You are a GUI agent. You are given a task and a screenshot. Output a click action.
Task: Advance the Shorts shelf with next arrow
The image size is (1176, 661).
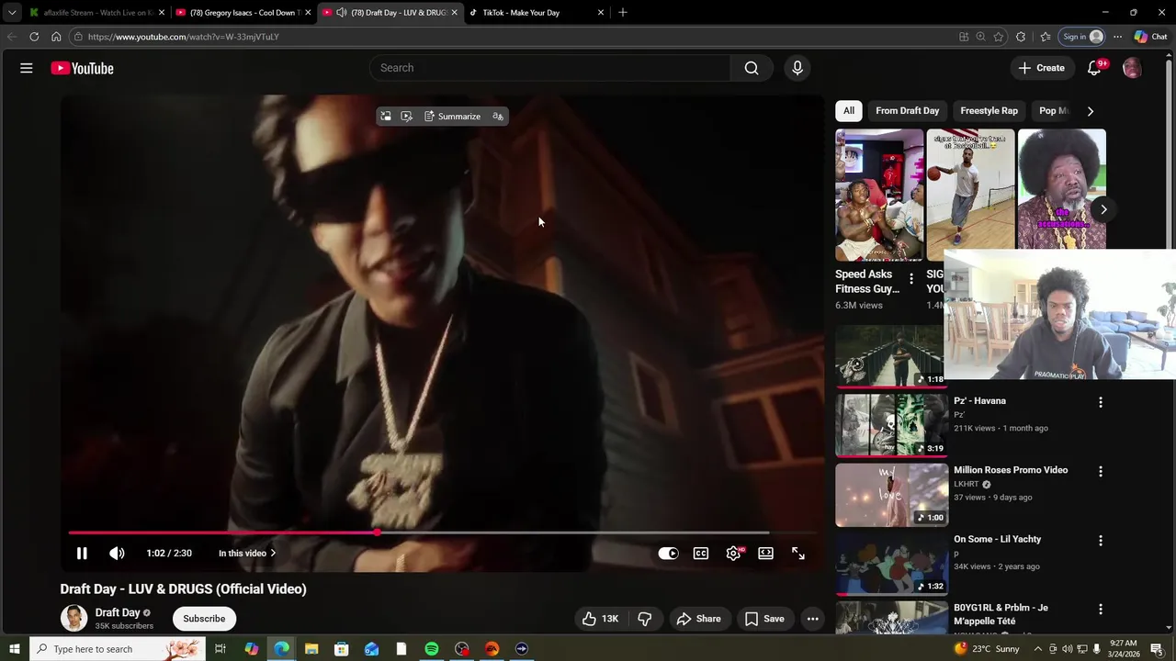coord(1103,209)
